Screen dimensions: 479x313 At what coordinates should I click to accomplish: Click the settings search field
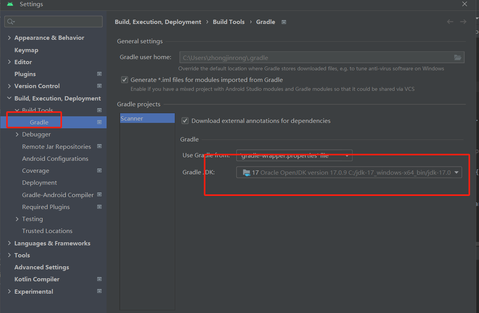click(53, 22)
